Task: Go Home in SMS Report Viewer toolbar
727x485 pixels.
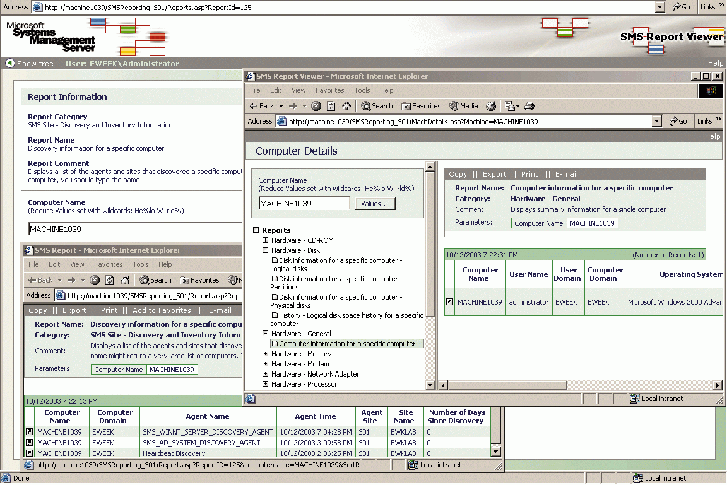Action: pyautogui.click(x=346, y=106)
